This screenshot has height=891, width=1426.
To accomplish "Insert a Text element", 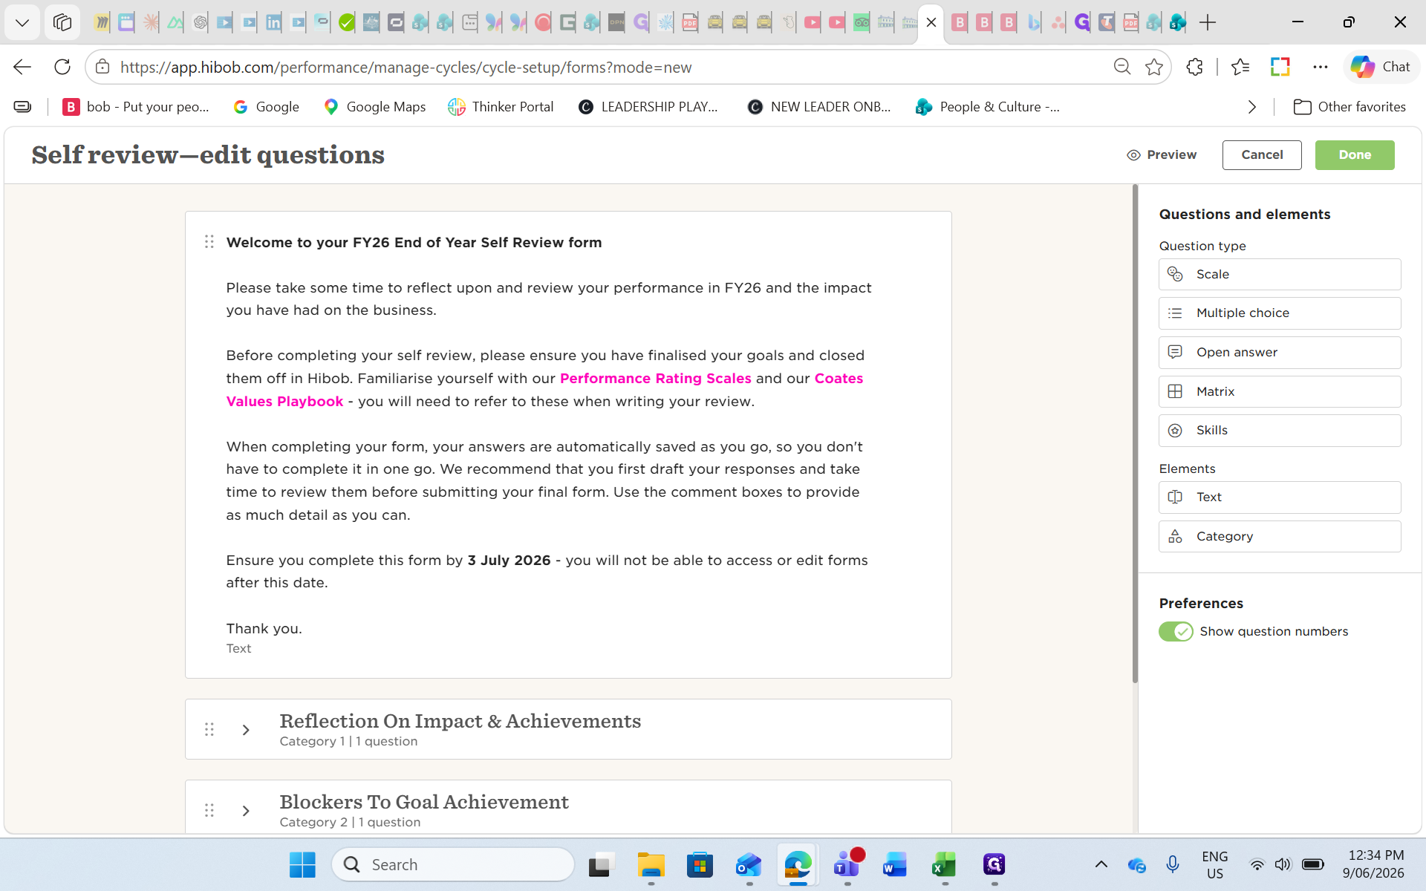I will pyautogui.click(x=1279, y=497).
